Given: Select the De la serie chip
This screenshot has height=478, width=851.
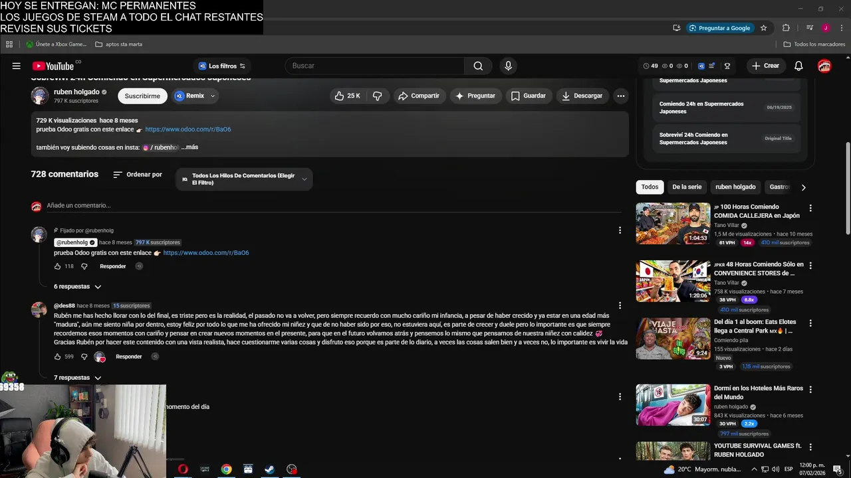Looking at the screenshot, I should [687, 187].
